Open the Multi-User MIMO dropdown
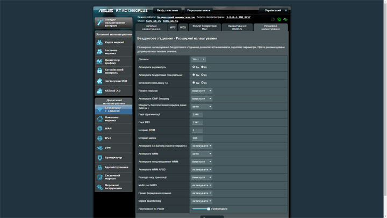387x218 pixels. [x=202, y=185]
